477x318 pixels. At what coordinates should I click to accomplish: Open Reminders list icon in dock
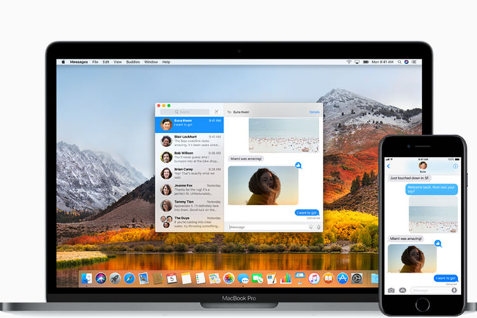200,278
